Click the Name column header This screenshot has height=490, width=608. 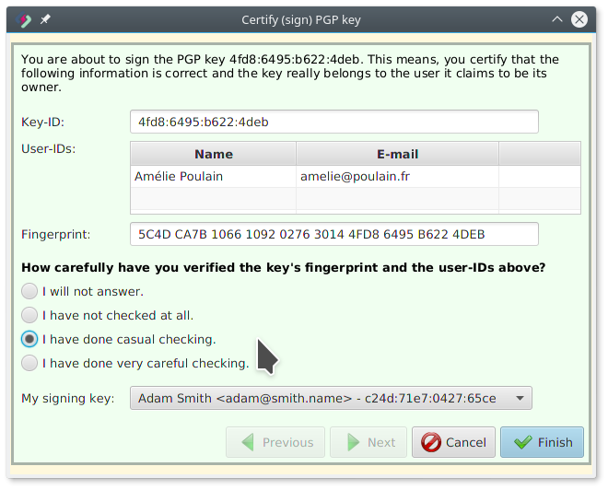coord(214,154)
